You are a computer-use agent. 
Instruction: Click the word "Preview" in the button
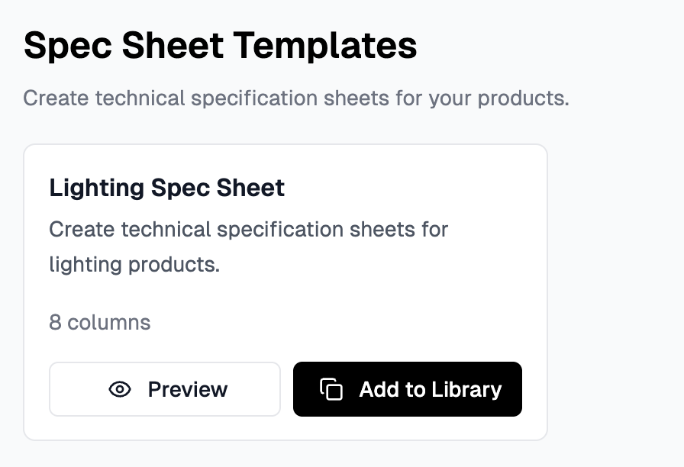pyautogui.click(x=188, y=389)
